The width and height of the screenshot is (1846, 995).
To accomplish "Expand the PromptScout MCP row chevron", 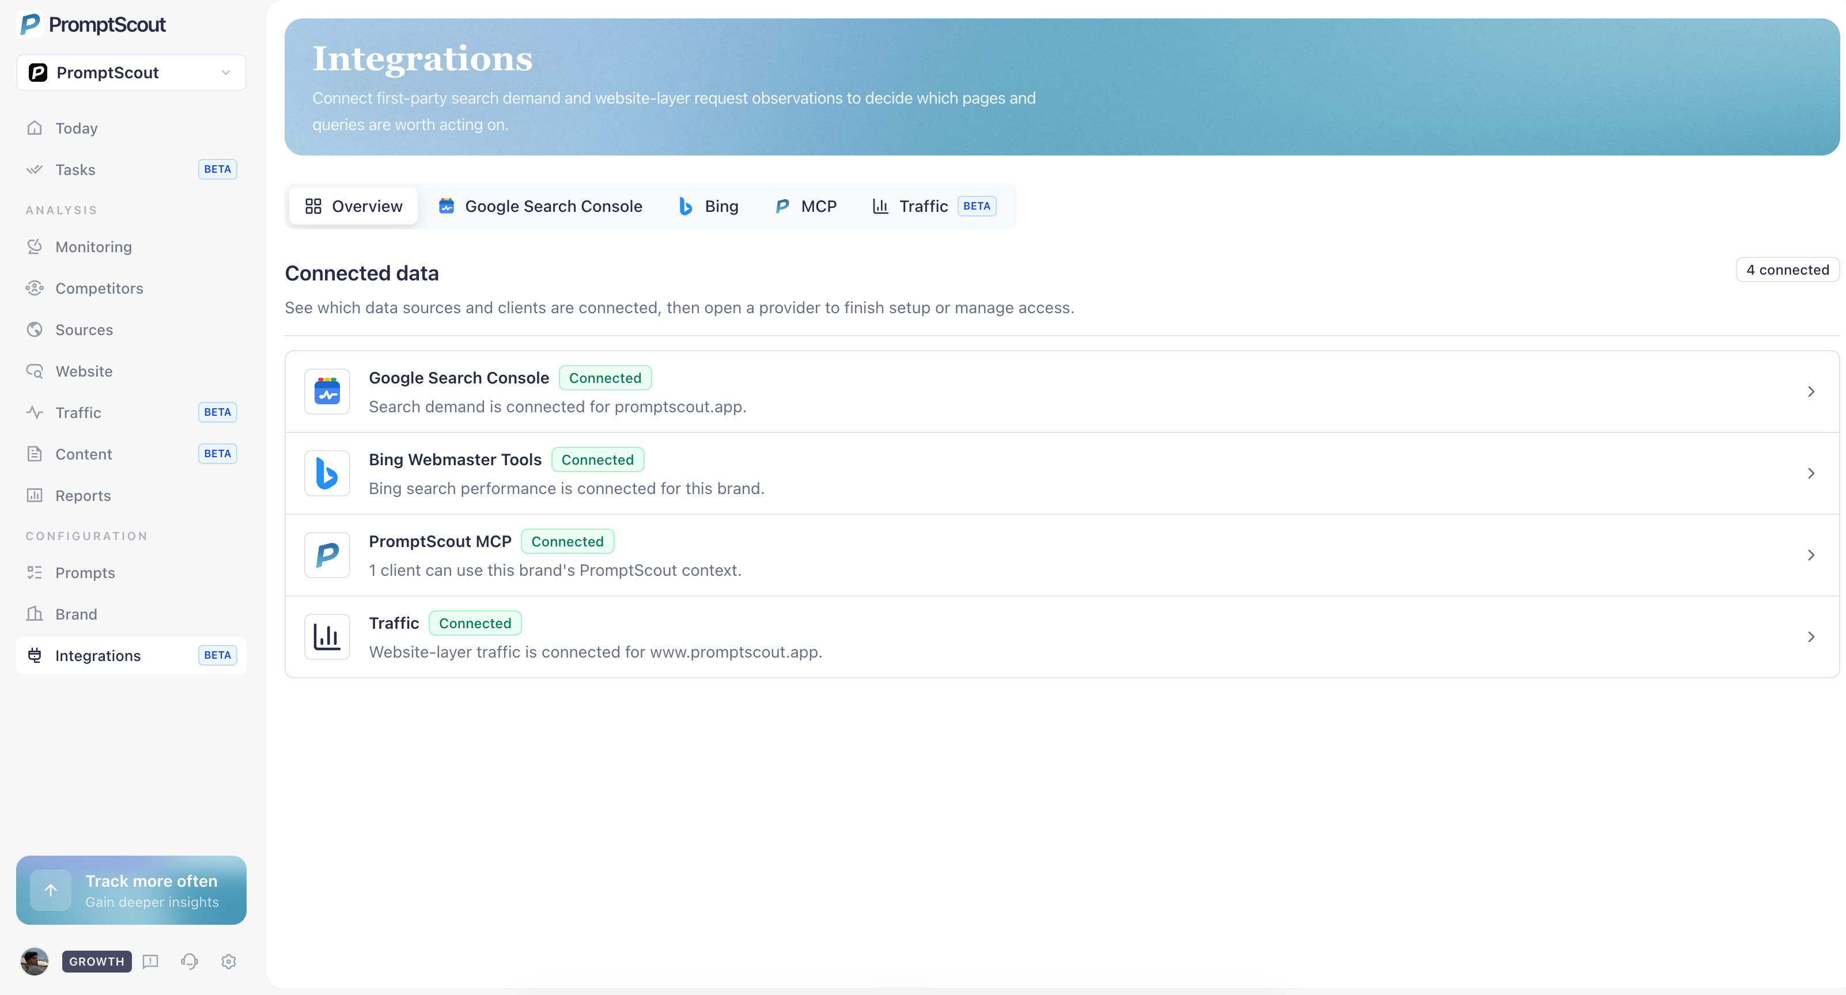I will click(1811, 555).
